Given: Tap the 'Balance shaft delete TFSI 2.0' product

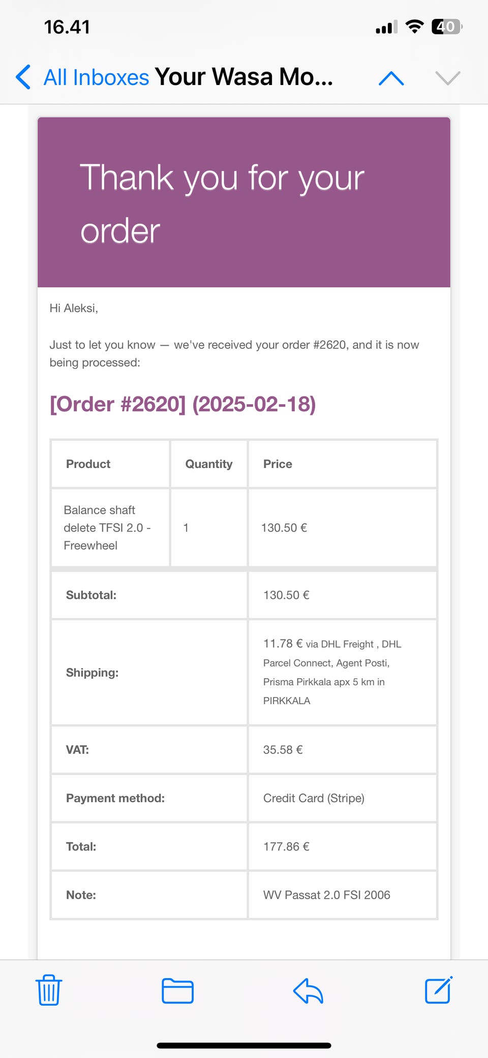Looking at the screenshot, I should [x=107, y=527].
